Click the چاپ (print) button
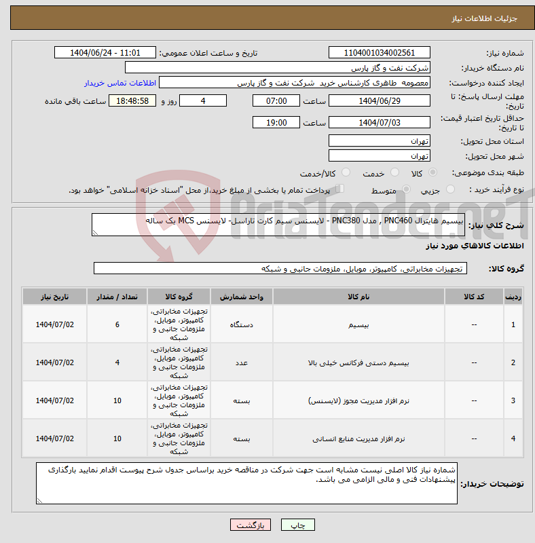The height and width of the screenshot is (543, 535). point(297,525)
